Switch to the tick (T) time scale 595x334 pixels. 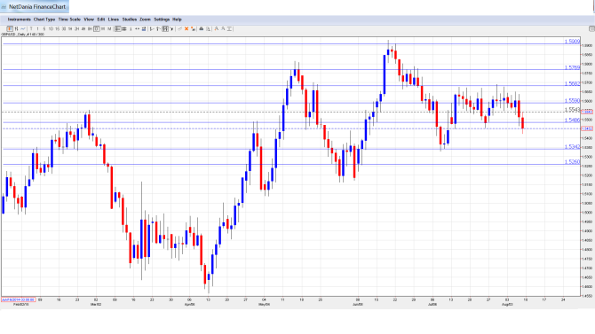tap(31, 28)
